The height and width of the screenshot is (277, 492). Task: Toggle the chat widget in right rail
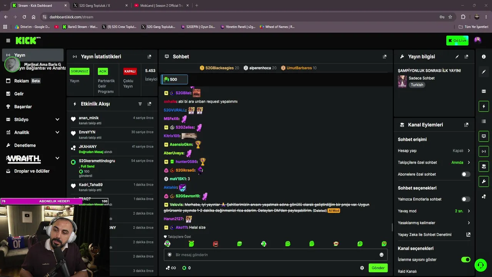pos(484,136)
